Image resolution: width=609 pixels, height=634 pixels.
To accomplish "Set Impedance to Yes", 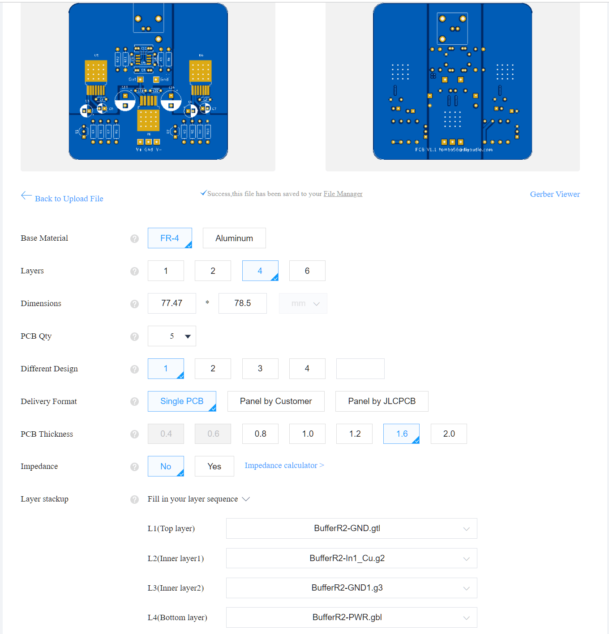I will [214, 466].
